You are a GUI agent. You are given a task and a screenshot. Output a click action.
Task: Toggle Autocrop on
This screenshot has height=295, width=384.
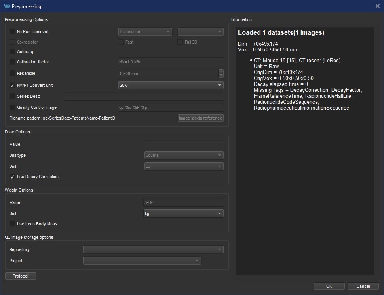[x=11, y=51]
